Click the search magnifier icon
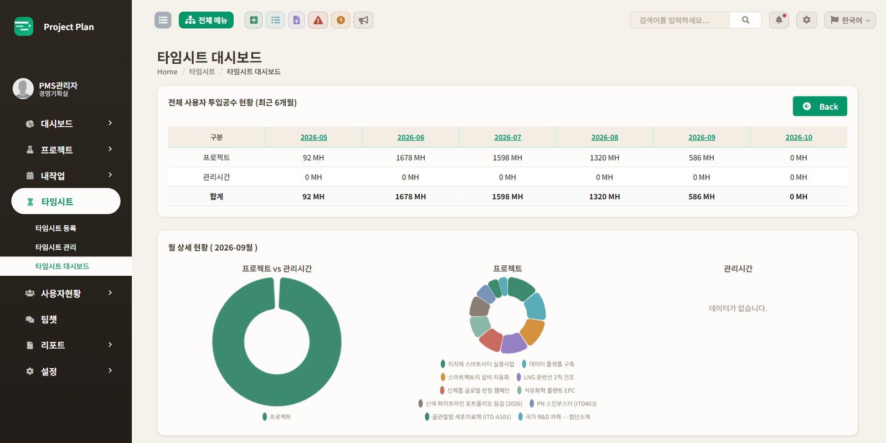 pos(745,20)
